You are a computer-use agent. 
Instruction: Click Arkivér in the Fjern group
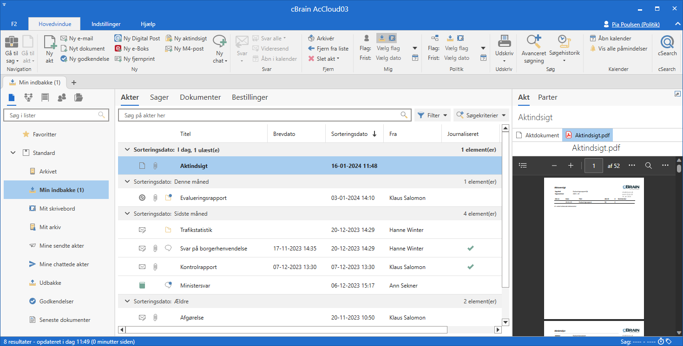click(321, 38)
